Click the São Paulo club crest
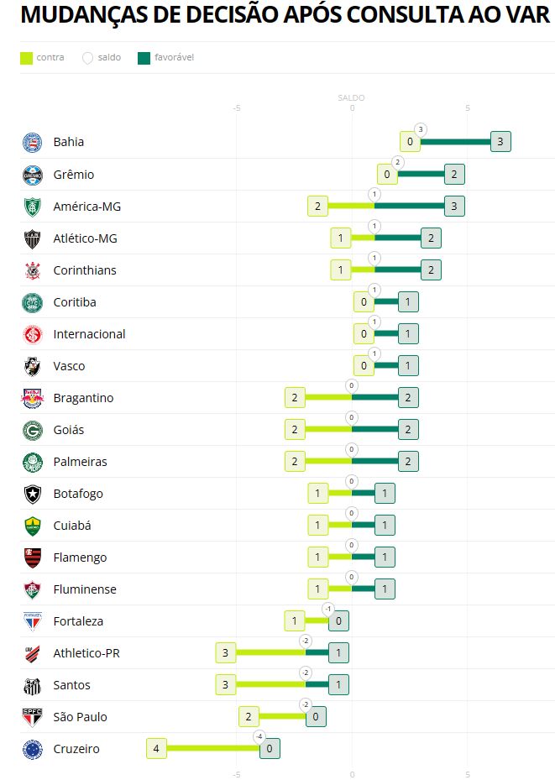 32,717
